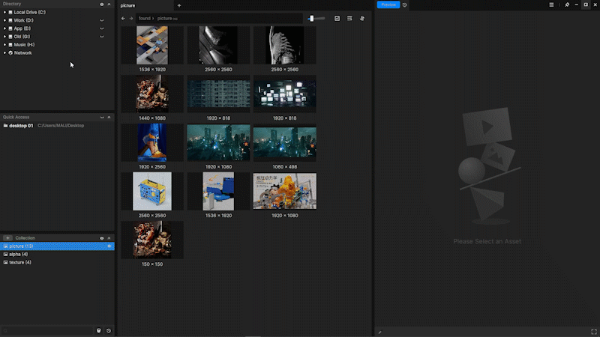This screenshot has height=337, width=600.
Task: Click the back navigation arrow
Action: (x=123, y=18)
